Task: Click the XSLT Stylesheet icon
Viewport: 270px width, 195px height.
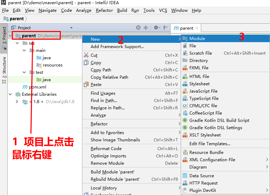Action: point(185,135)
